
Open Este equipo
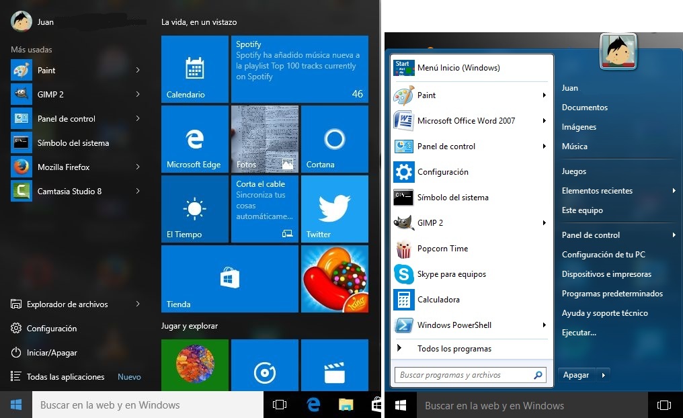tap(582, 210)
